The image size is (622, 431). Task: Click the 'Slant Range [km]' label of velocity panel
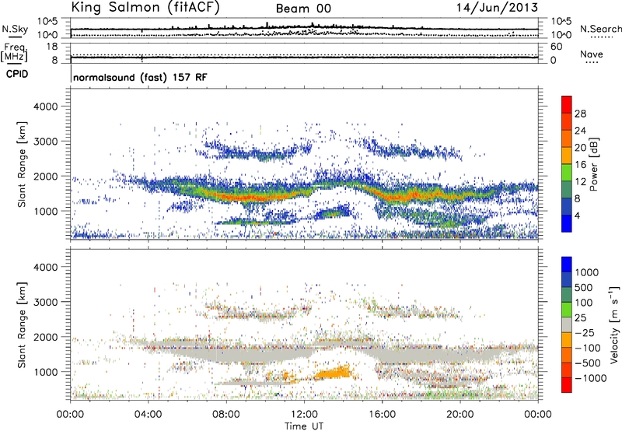(22, 325)
